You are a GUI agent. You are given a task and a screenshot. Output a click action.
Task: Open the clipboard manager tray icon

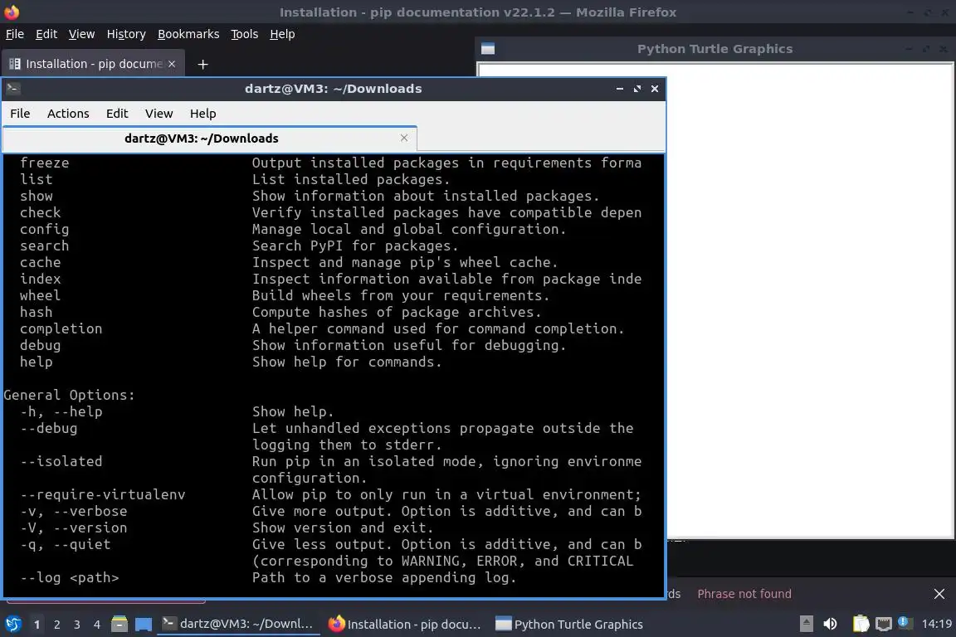tap(861, 625)
